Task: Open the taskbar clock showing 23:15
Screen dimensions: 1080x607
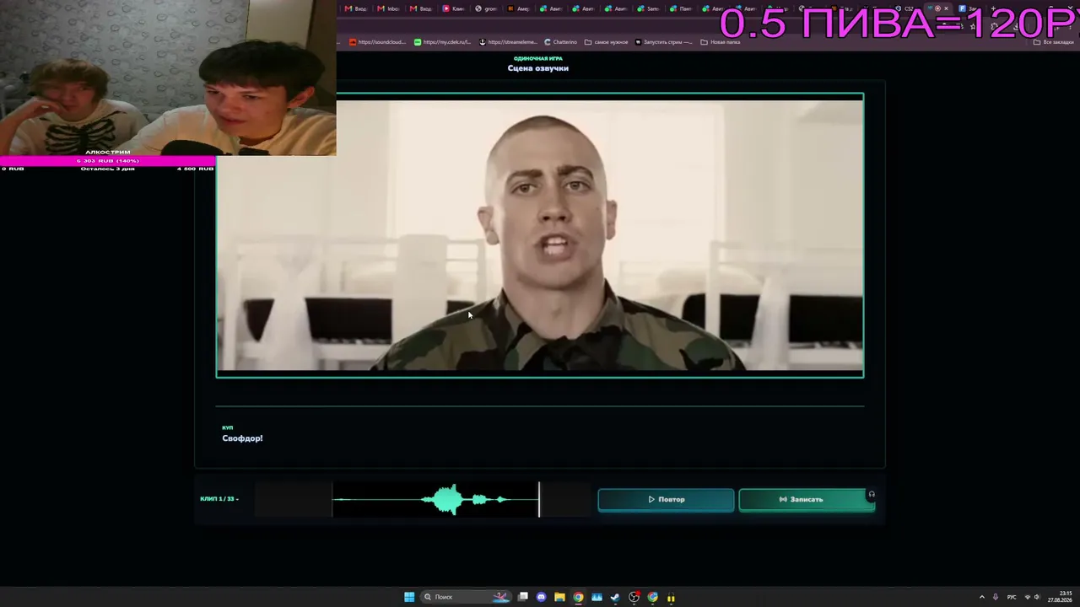Action: pos(1060,597)
